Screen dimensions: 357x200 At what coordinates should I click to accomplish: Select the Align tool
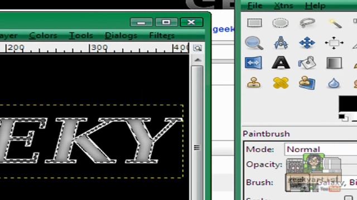[334, 43]
